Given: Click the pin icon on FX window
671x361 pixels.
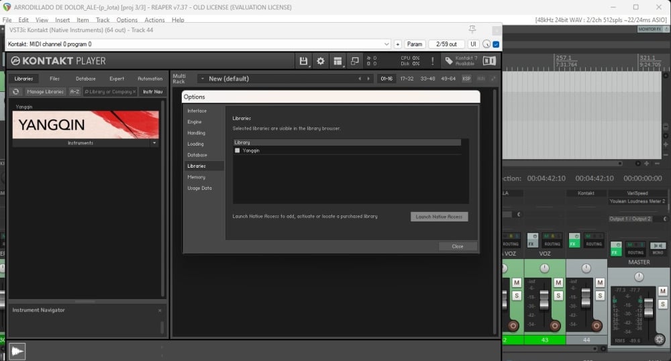Looking at the screenshot, I should point(472,29).
